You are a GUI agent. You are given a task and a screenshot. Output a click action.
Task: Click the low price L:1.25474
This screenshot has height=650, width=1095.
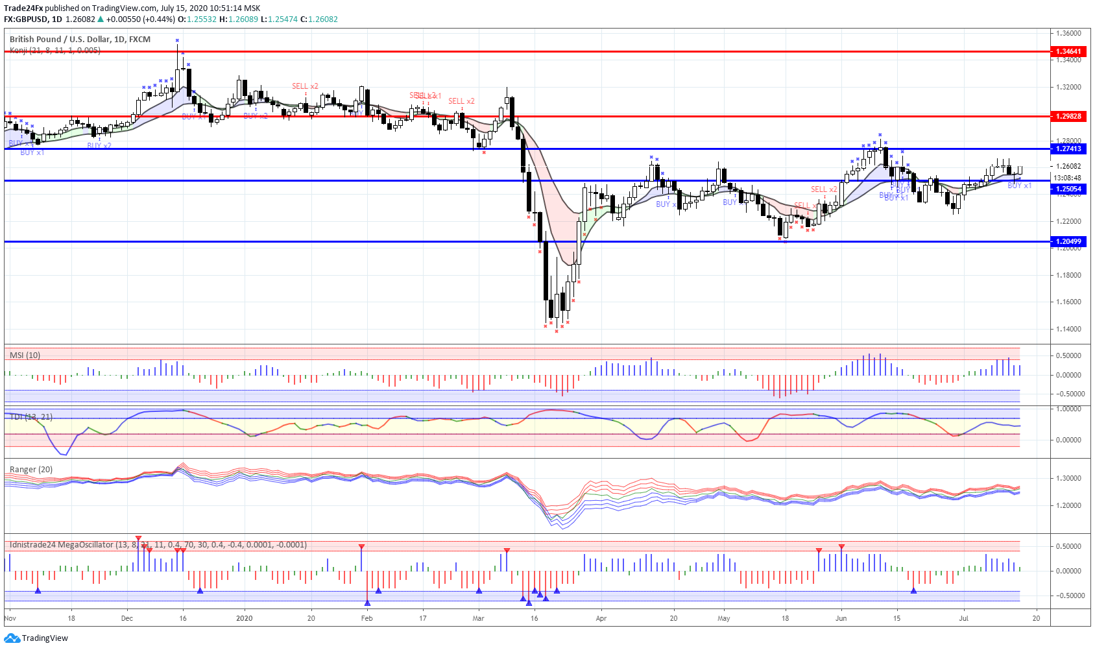coord(279,19)
